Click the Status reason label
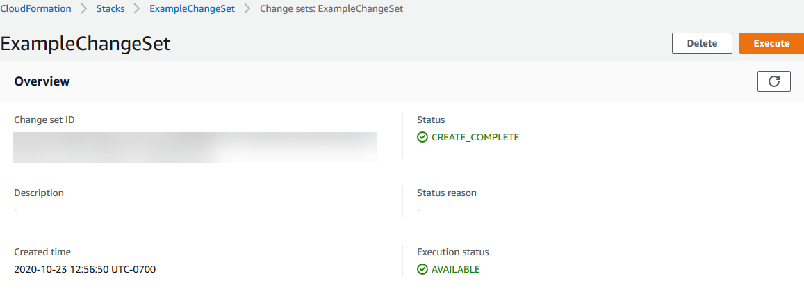The image size is (804, 290). click(x=446, y=193)
